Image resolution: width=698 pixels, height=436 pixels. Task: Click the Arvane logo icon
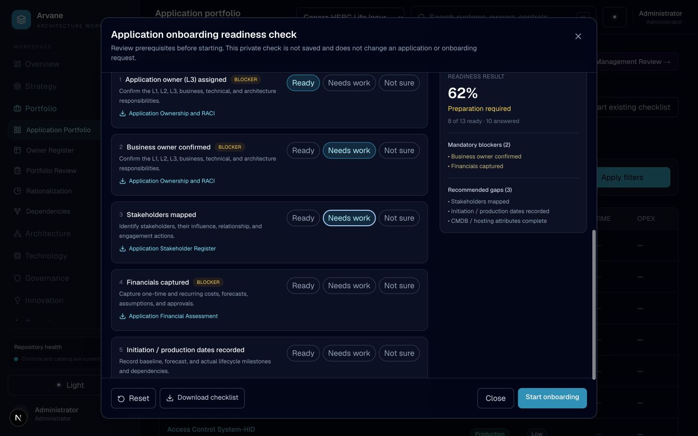[x=21, y=20]
